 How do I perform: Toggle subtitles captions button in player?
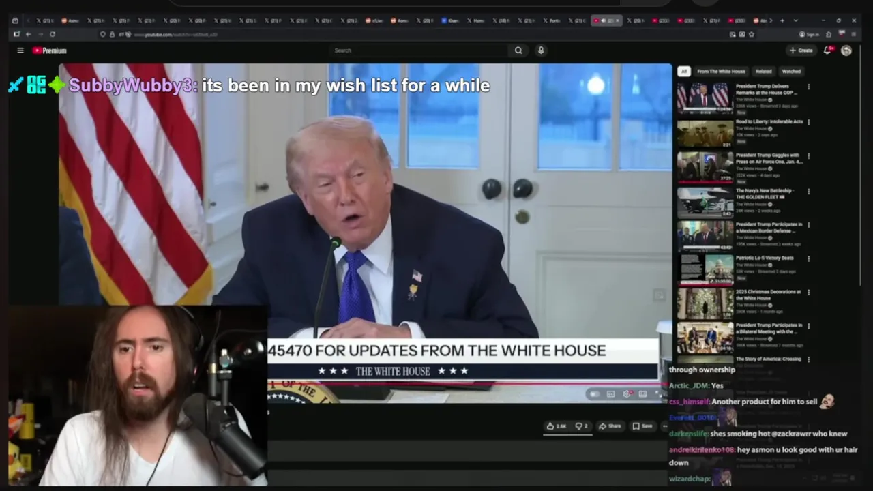[610, 394]
